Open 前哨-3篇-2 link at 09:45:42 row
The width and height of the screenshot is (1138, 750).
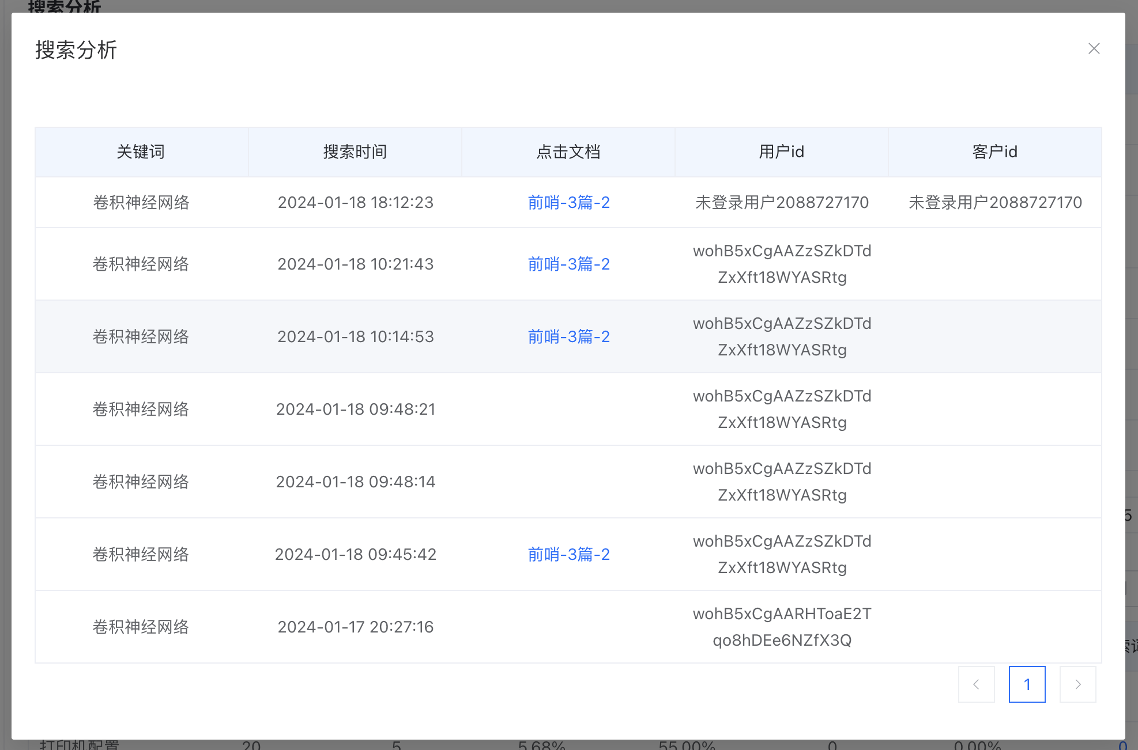(568, 555)
